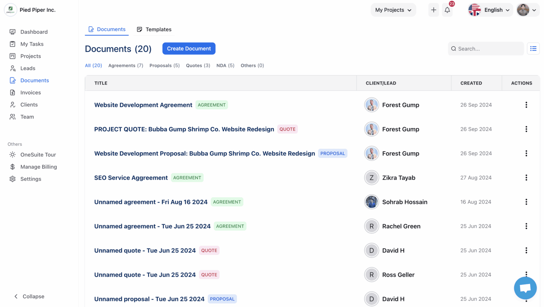Open actions menu for SEO Service Aggreement
Image resolution: width=544 pixels, height=307 pixels.
point(526,177)
